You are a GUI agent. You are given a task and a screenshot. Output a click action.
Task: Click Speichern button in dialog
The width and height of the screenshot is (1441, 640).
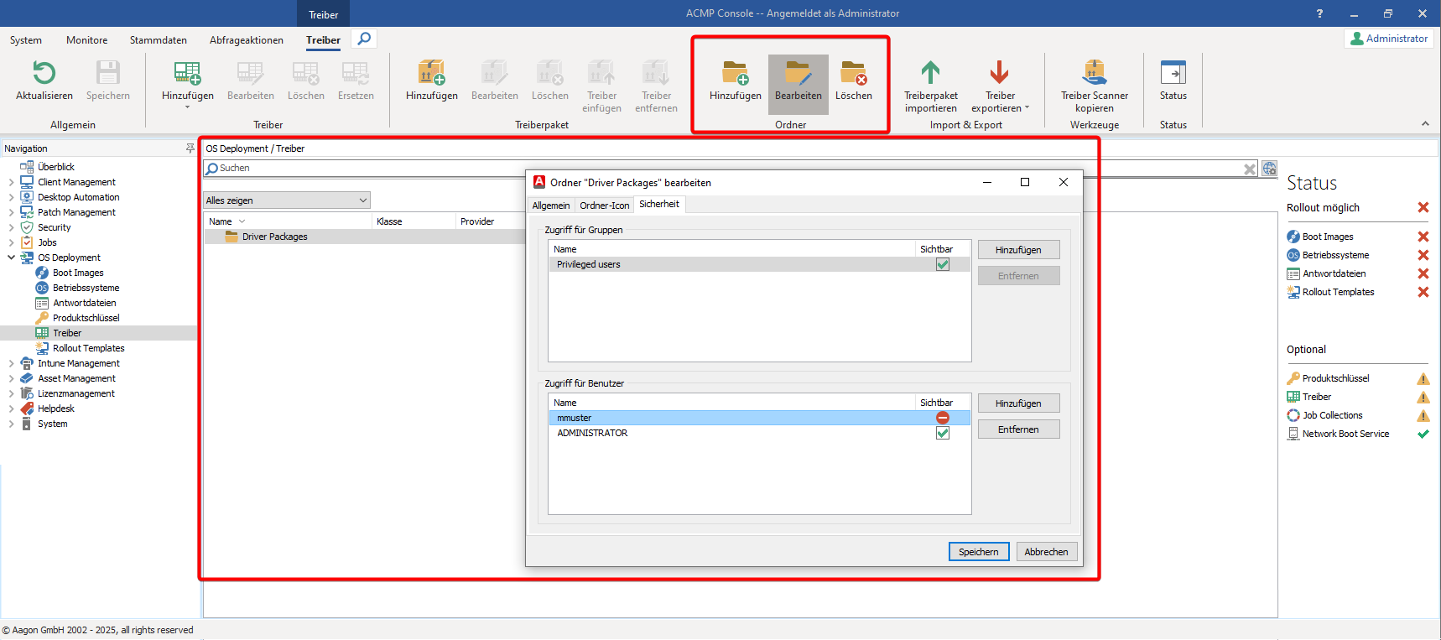coord(978,552)
